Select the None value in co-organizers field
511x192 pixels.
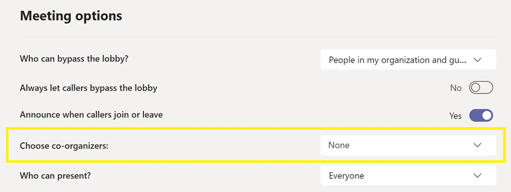point(339,145)
